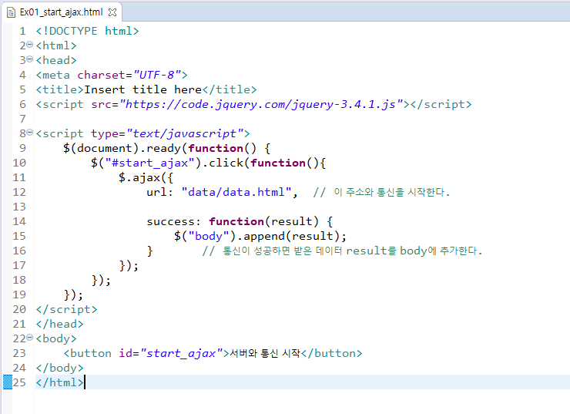Image resolution: width=570 pixels, height=414 pixels.
Task: Click the 'Insert title here' text
Action: point(142,89)
